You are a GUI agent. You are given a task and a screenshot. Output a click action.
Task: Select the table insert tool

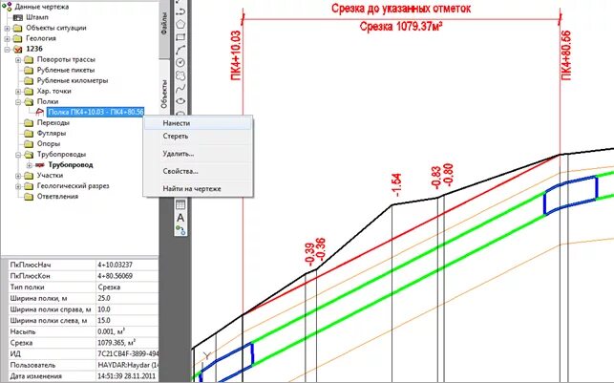[x=180, y=204]
